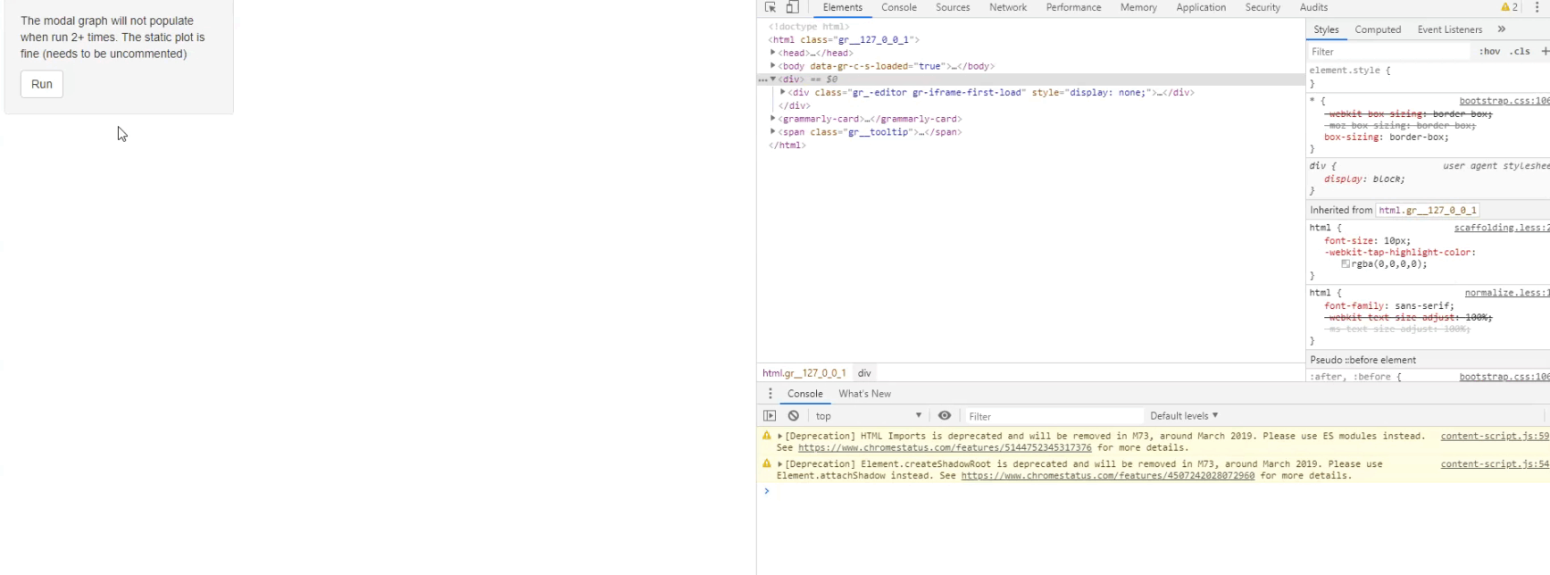1550x575 pixels.
Task: Select the closing html tag line
Action: (x=787, y=146)
